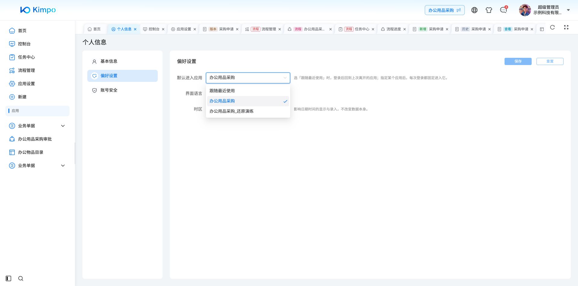Select 账号安全 section
The width and height of the screenshot is (578, 286).
[123, 90]
